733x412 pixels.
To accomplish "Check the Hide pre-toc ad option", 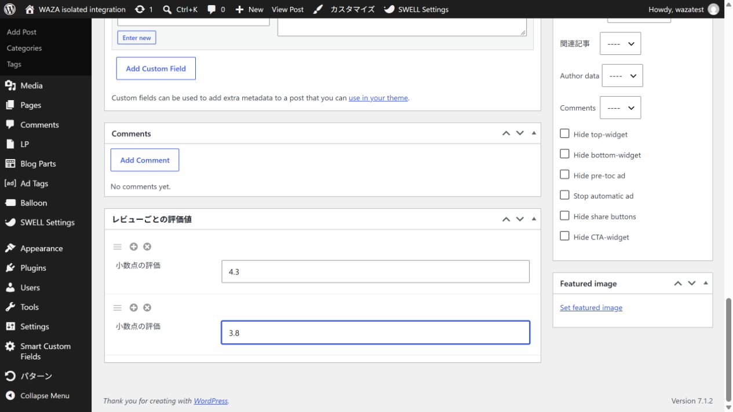I will tap(564, 175).
